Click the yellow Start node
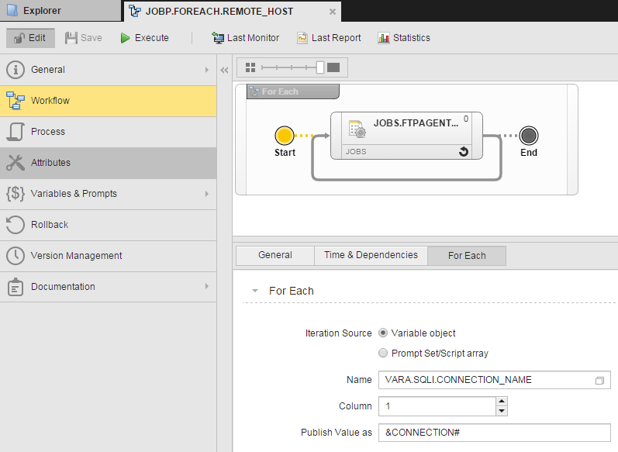Image resolution: width=618 pixels, height=452 pixels. pos(285,136)
